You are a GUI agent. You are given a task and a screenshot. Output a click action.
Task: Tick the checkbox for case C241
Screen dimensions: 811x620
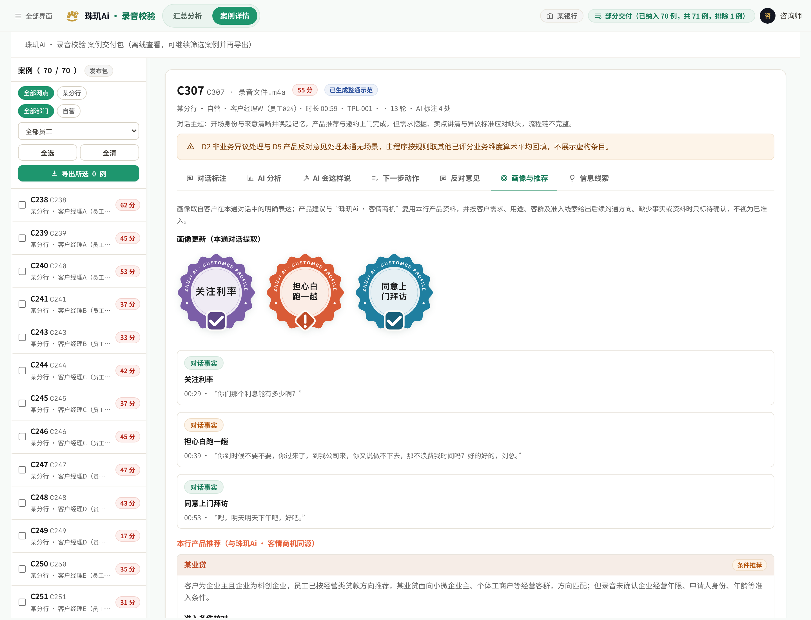[x=22, y=304]
